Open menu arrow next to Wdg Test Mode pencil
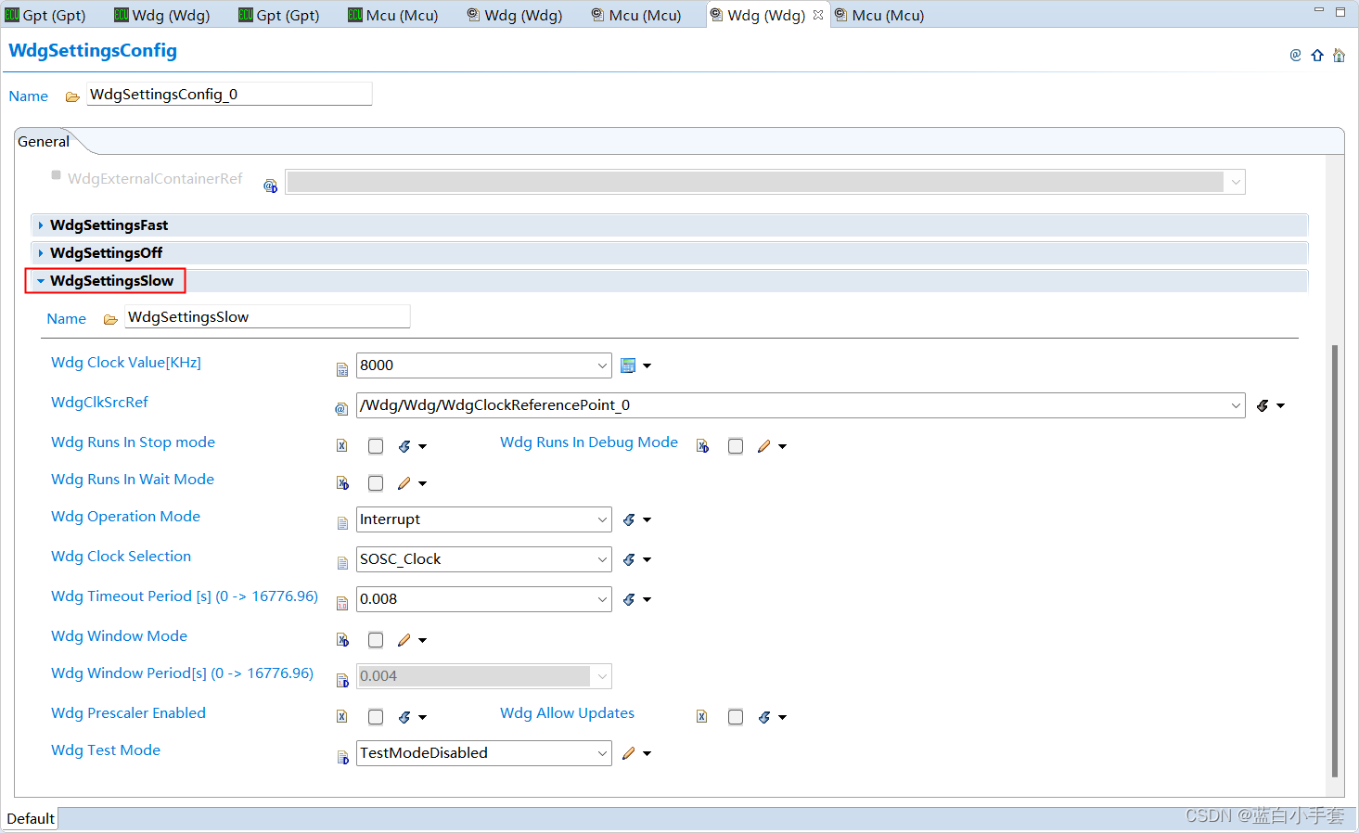1359x833 pixels. (x=647, y=753)
